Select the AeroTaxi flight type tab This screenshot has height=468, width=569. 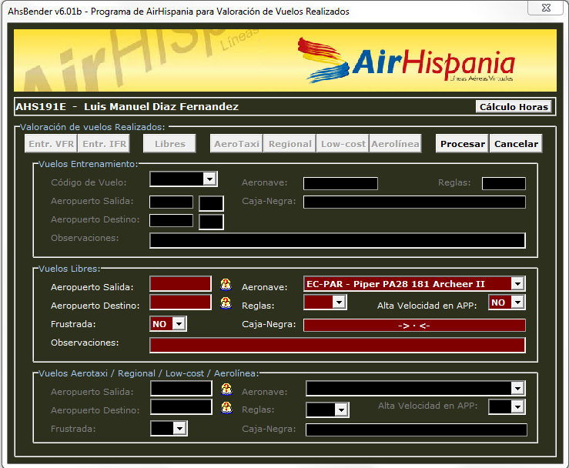pyautogui.click(x=236, y=144)
